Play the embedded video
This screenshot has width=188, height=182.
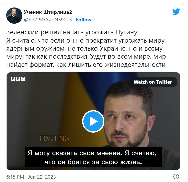pyautogui.click(x=93, y=121)
